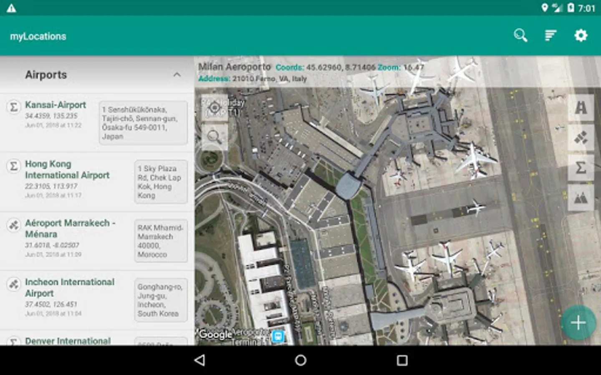
Task: Open the sort options icon
Action: click(x=551, y=35)
